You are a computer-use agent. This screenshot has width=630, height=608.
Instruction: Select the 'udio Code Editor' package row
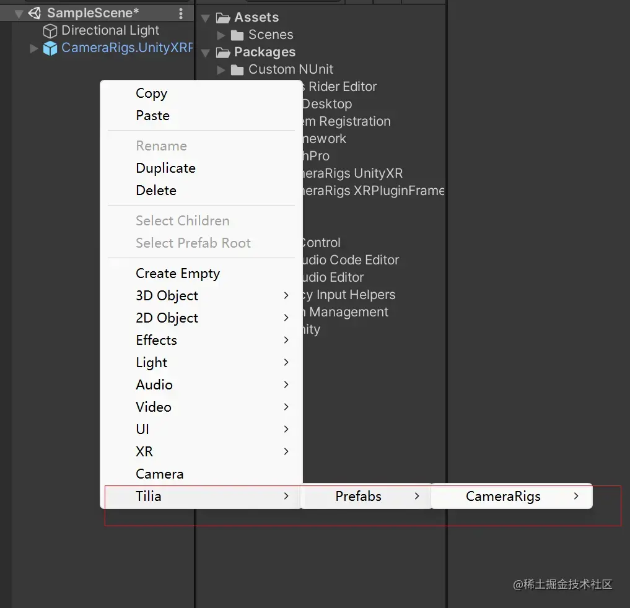coord(351,260)
